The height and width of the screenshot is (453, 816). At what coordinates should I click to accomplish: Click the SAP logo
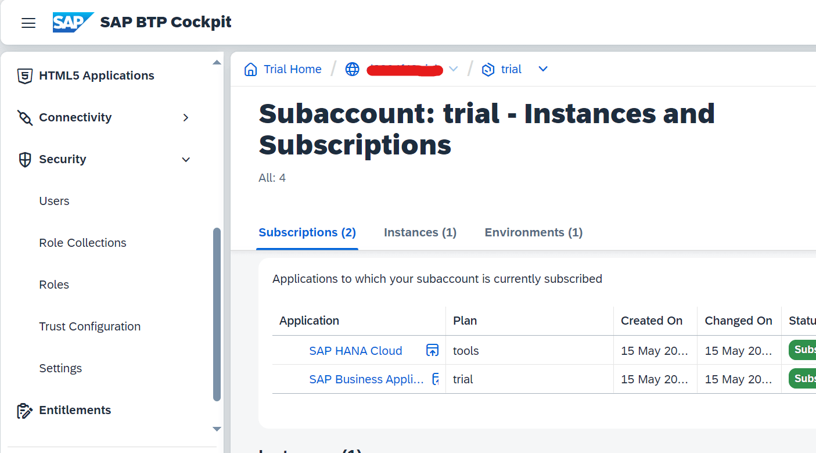point(72,22)
